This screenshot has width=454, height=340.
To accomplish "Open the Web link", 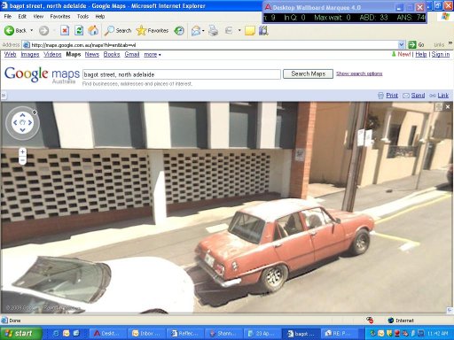I will pos(10,54).
